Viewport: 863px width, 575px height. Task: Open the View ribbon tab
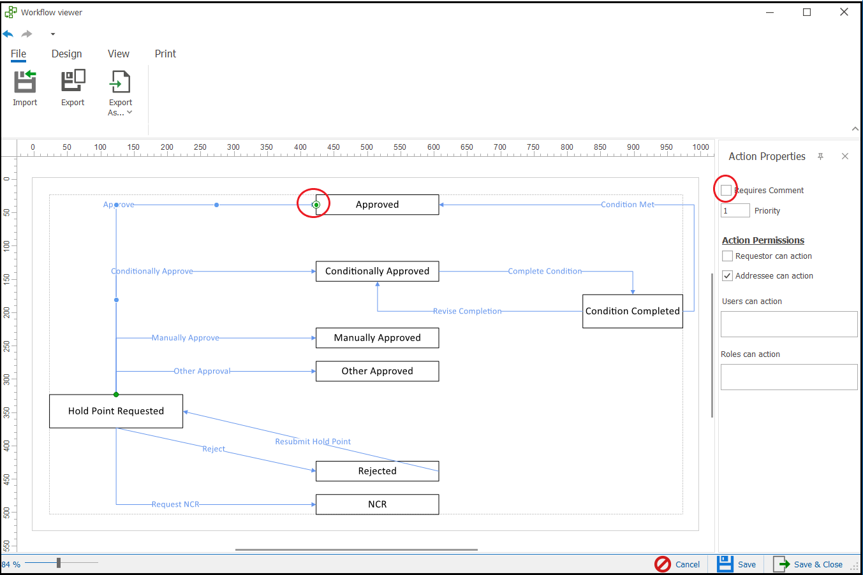point(119,54)
